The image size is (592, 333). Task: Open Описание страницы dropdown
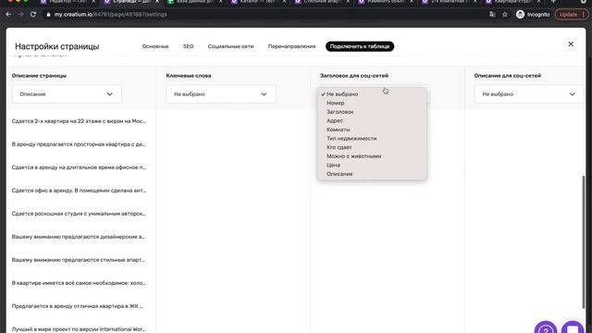[67, 94]
